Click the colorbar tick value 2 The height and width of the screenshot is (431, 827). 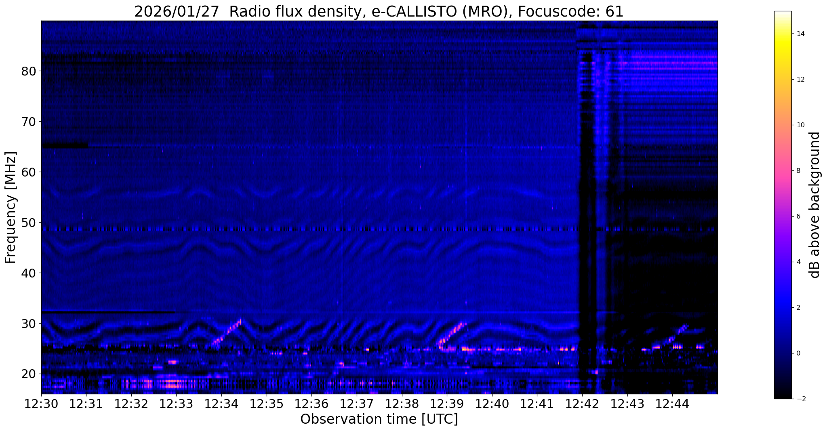click(x=798, y=308)
